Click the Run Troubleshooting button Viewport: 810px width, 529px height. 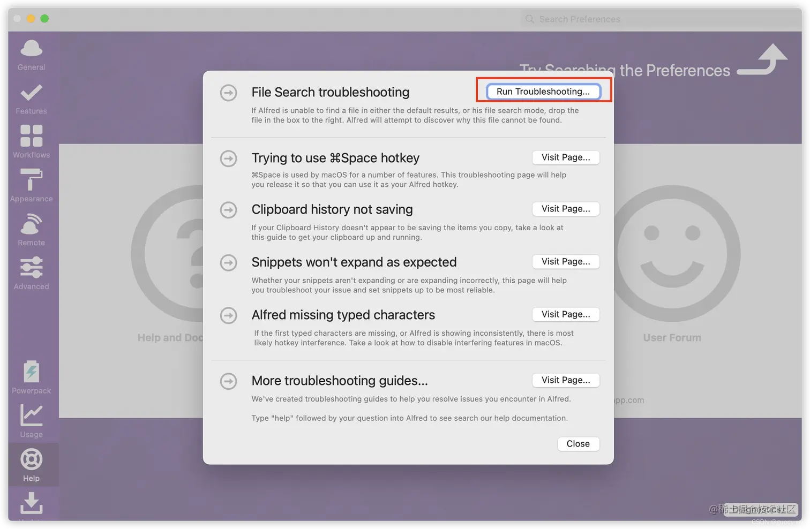[x=543, y=92]
